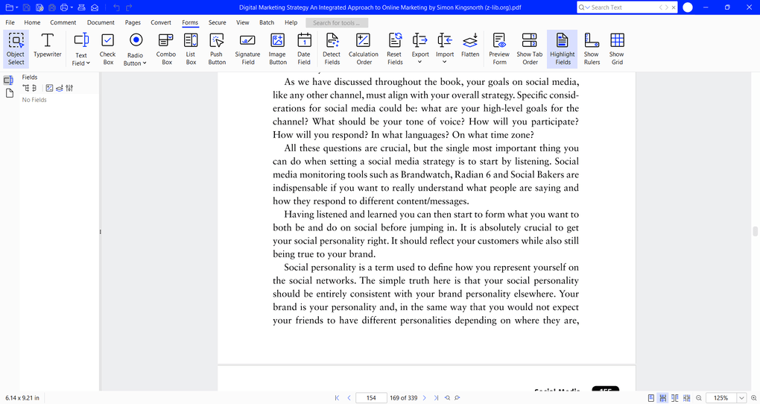The image size is (760, 404).
Task: Switch to two-page view
Action: click(x=675, y=398)
